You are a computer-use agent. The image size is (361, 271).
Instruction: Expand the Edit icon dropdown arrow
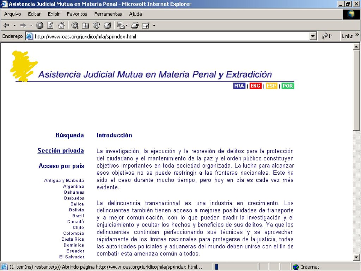[x=154, y=25]
